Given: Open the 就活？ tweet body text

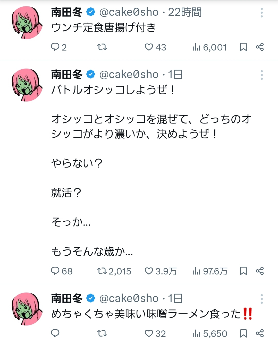Looking at the screenshot, I should 66,193.
